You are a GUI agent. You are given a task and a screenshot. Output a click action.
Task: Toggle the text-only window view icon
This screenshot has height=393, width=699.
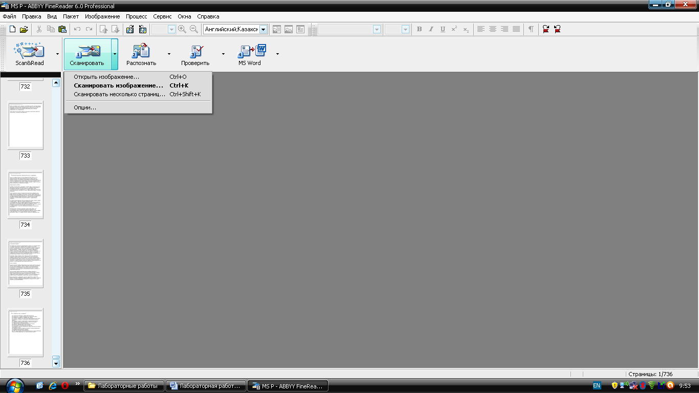tap(300, 29)
